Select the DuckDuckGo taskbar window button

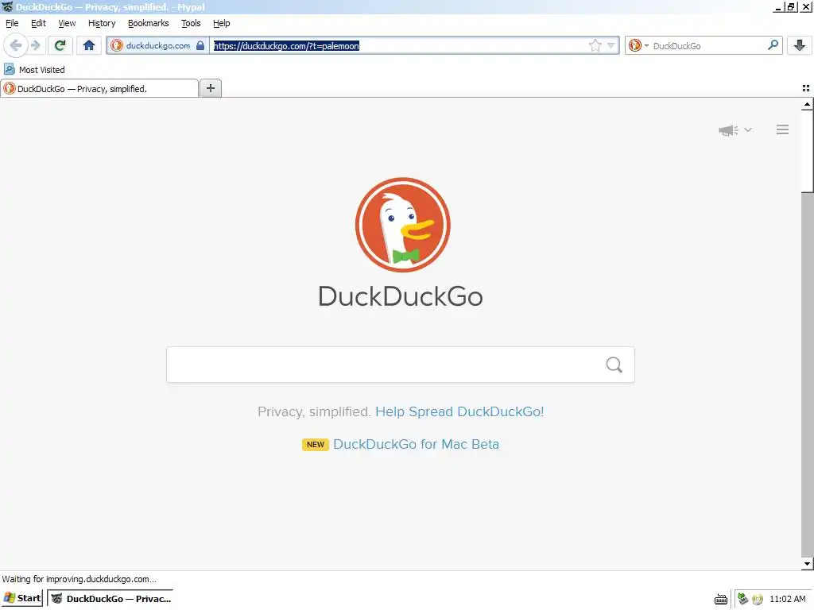pyautogui.click(x=110, y=599)
